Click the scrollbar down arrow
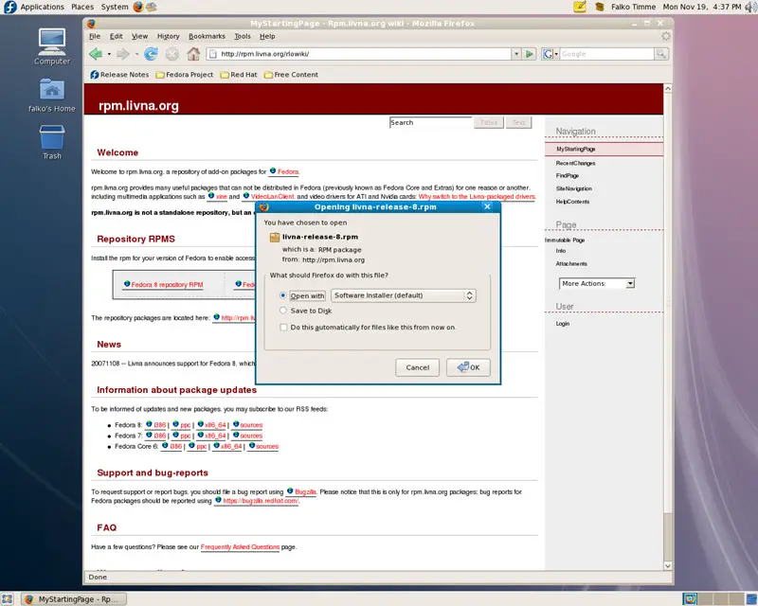The height and width of the screenshot is (606, 758). [668, 565]
